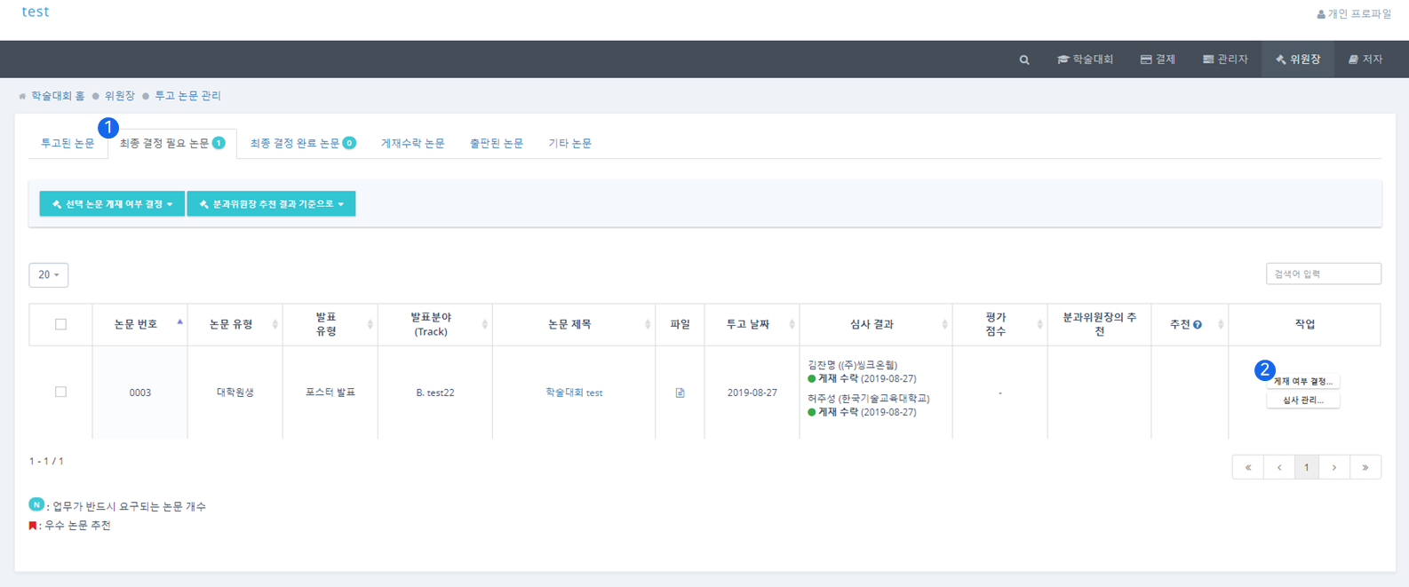Open the 결제 menu in navbar
1409x587 pixels.
(x=1158, y=59)
